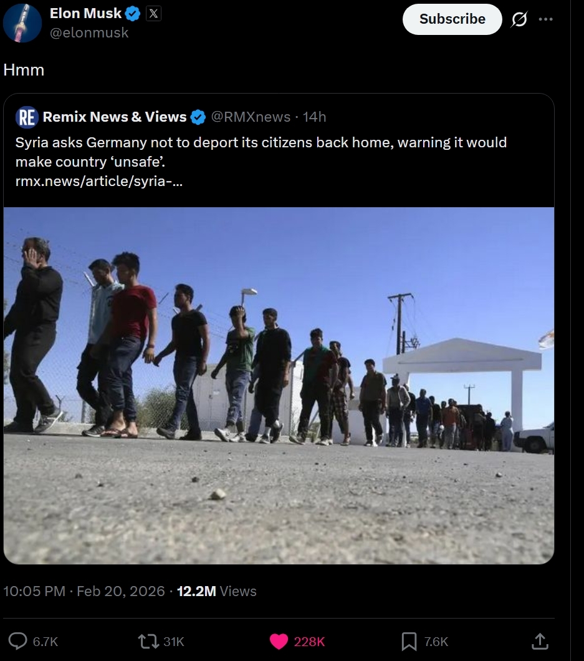This screenshot has height=661, width=584.
Task: Open the rmx.news article link
Action: [99, 181]
